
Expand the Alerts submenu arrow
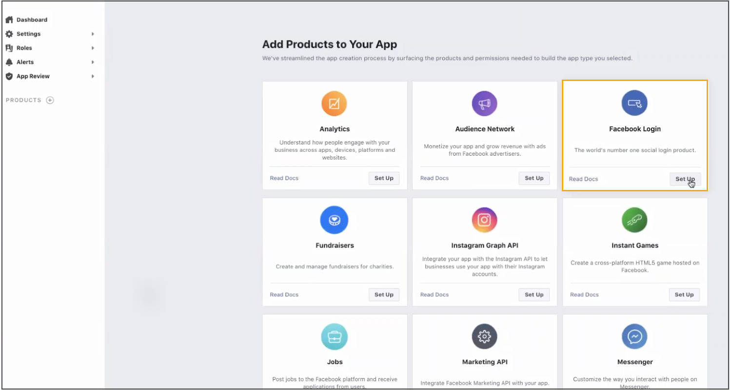[x=93, y=62]
